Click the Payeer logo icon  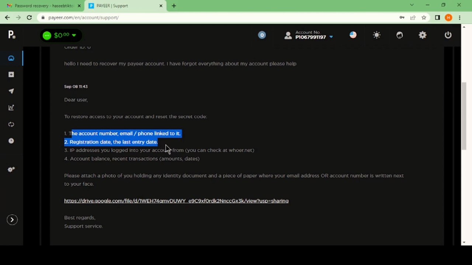[11, 35]
